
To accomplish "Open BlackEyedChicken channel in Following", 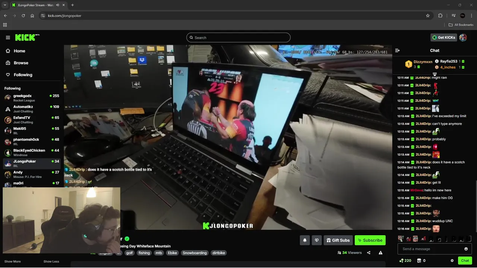I will (32, 153).
